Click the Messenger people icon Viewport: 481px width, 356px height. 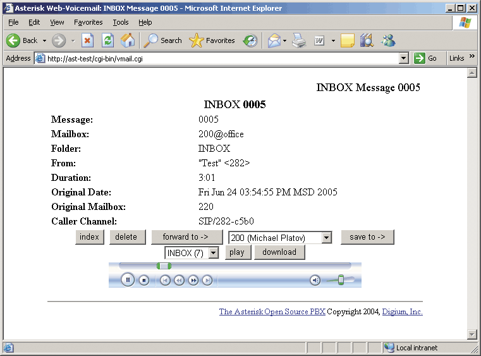point(388,40)
